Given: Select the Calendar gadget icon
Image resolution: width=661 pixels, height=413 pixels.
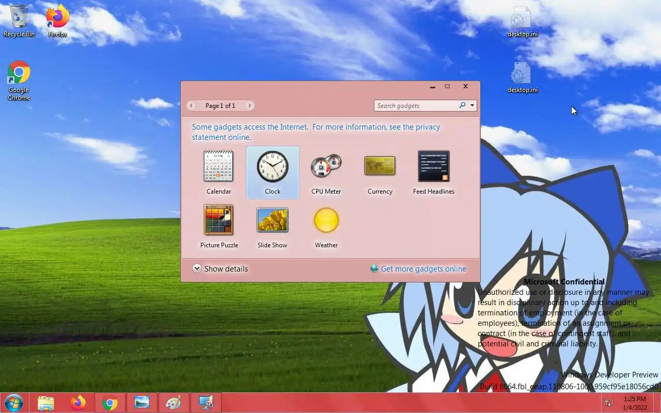Looking at the screenshot, I should [x=218, y=166].
